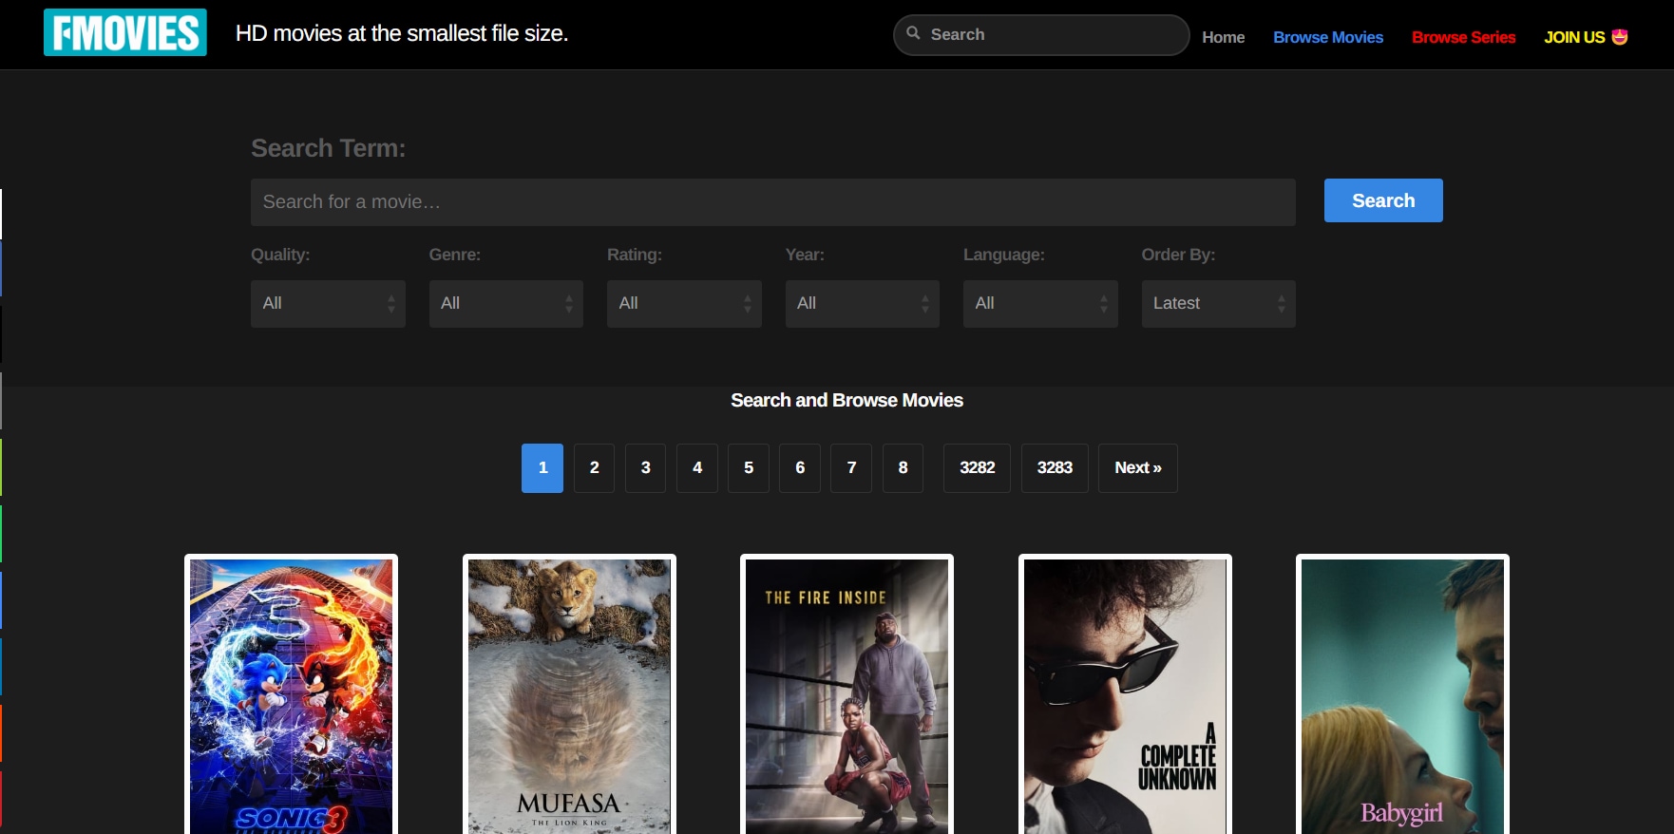
Task: Click the 'HD movies at the smallest file size.' tagline
Action: (x=402, y=33)
